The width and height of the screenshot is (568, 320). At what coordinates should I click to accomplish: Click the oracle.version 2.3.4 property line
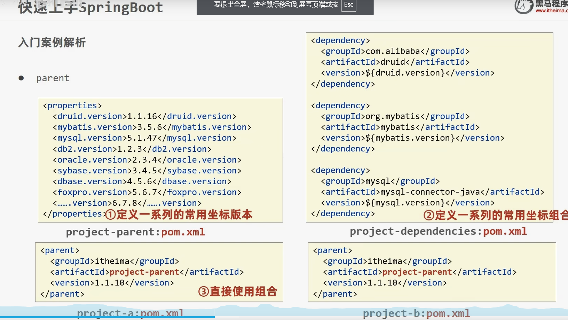[147, 160]
